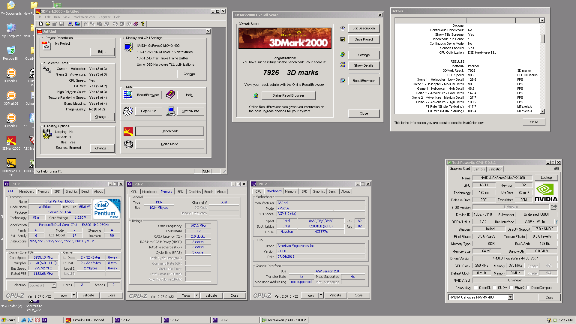This screenshot has height=324, width=576.
Task: Switch to the SPD tab in CPU-Z Memory window
Action: [x=180, y=192]
